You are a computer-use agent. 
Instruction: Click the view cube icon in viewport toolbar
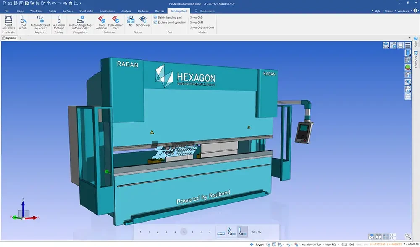pos(386,45)
